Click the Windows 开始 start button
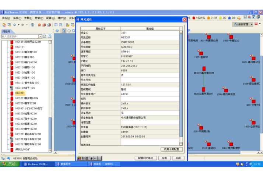 [x=8, y=164]
